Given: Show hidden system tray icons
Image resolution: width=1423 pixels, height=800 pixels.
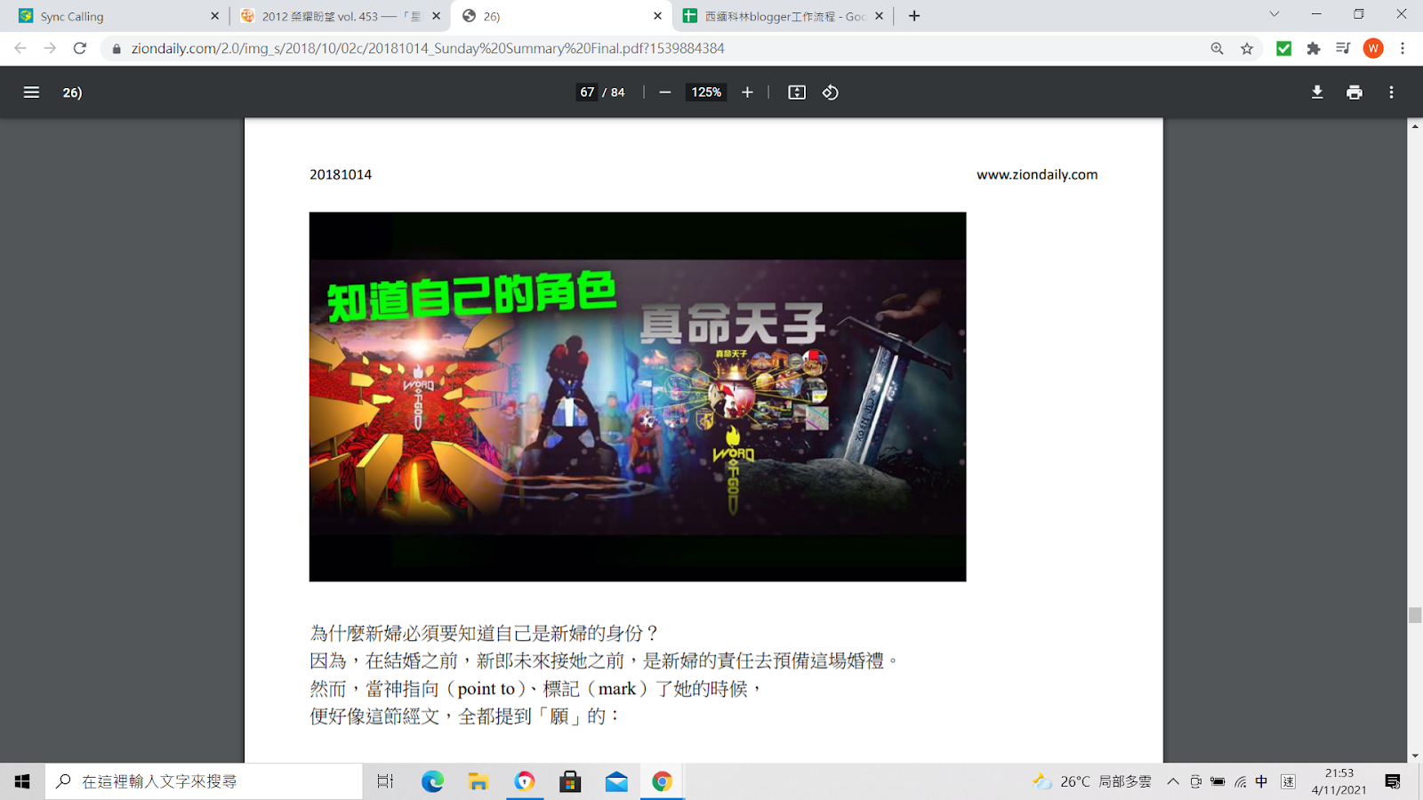Looking at the screenshot, I should click(1173, 781).
